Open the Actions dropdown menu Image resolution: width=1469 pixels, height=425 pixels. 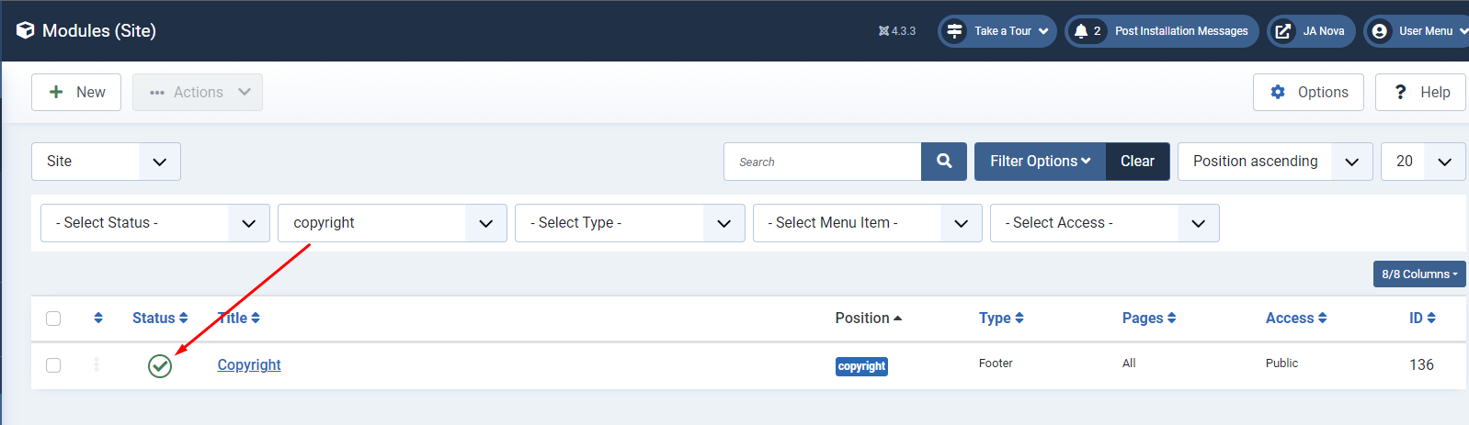[x=198, y=92]
